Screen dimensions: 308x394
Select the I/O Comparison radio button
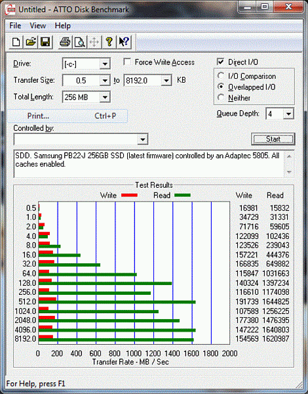point(221,76)
